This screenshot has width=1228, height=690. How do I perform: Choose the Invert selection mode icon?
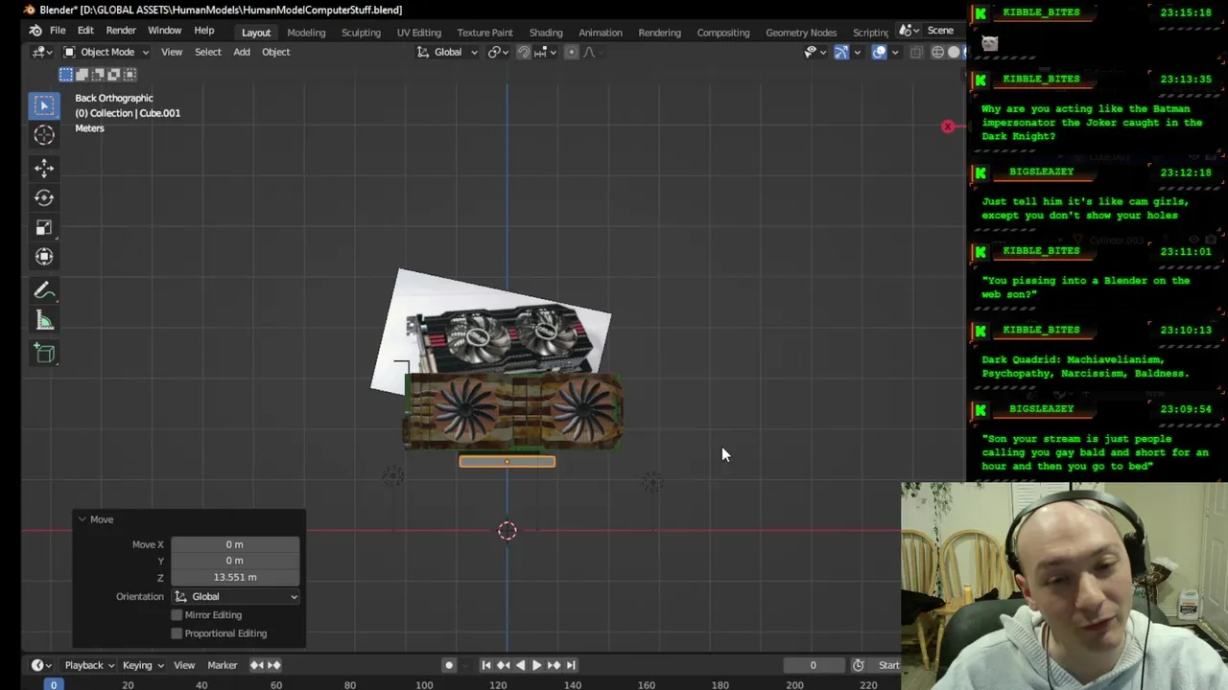click(113, 74)
